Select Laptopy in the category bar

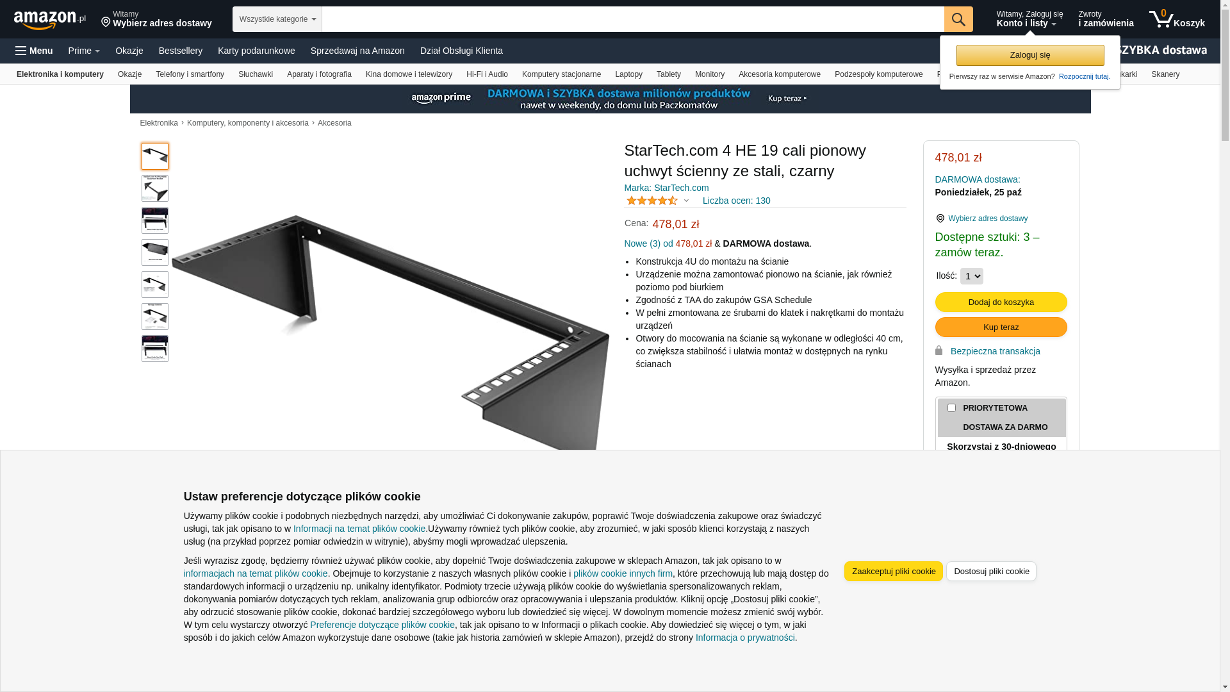click(628, 74)
